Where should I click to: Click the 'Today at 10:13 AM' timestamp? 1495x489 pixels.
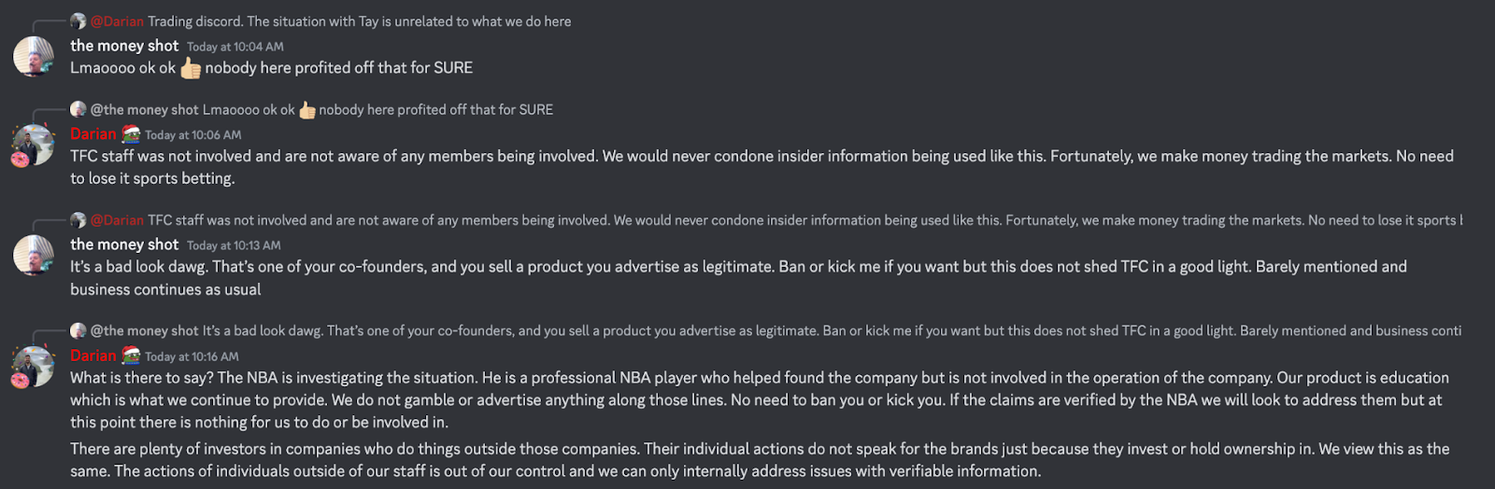pos(234,245)
